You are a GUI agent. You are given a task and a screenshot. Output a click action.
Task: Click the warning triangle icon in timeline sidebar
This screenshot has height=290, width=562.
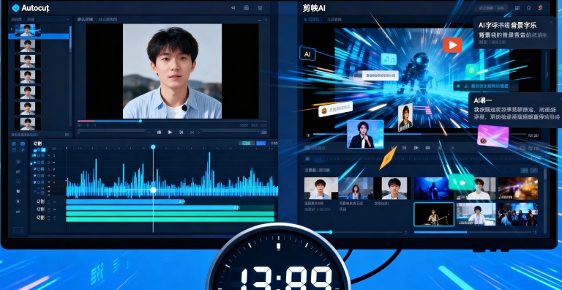18,182
